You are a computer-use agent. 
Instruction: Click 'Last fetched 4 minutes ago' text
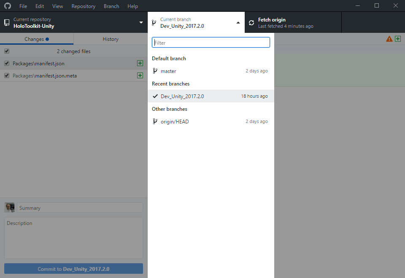[x=286, y=26]
